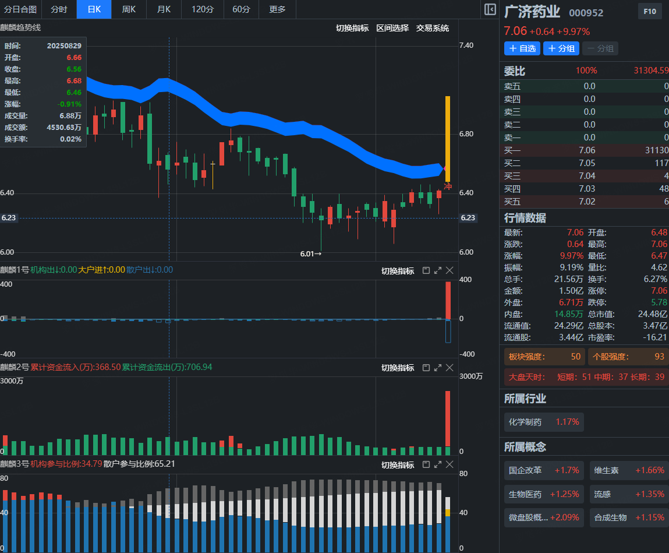669x553 pixels.
Task: Close the 麒麟1号 indicator panel
Action: click(x=449, y=270)
